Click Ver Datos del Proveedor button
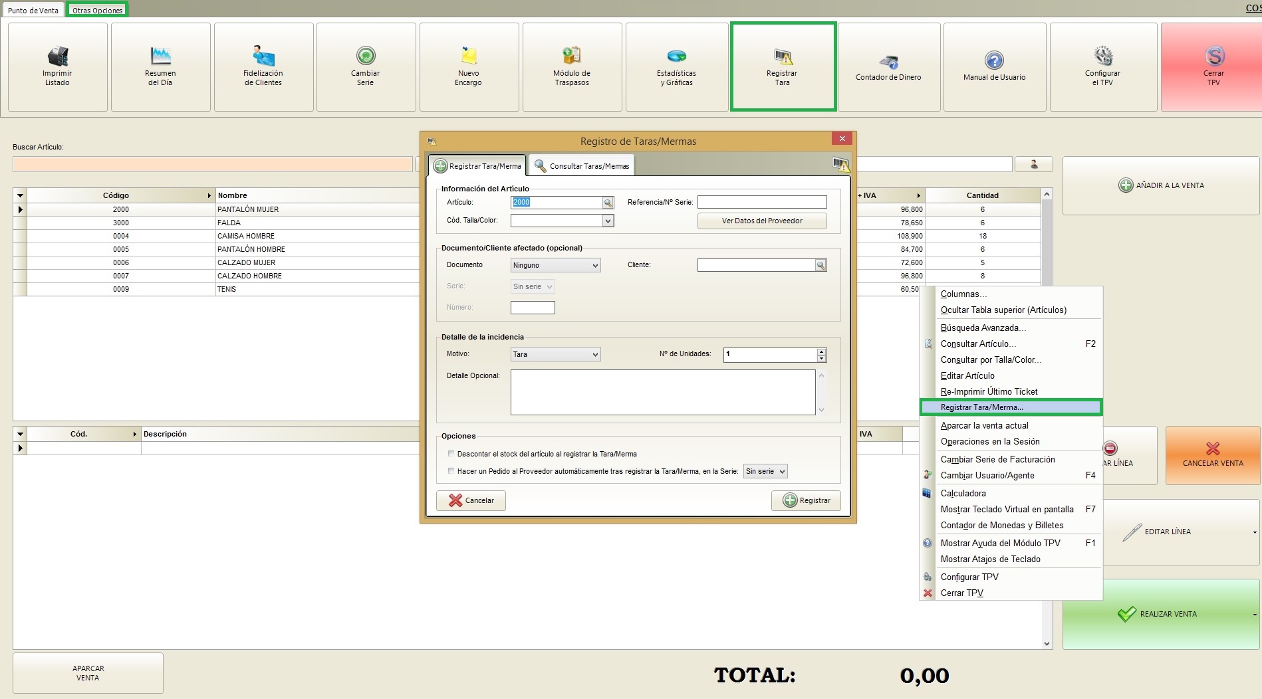Image resolution: width=1262 pixels, height=699 pixels. pos(762,221)
